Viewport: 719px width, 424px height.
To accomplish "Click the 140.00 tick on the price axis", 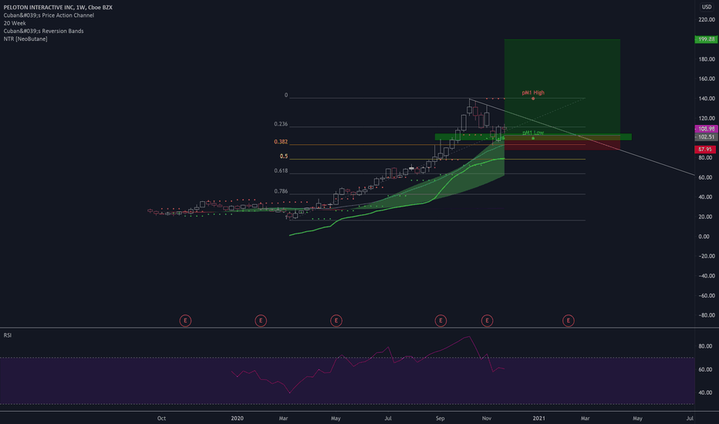I will coord(707,99).
